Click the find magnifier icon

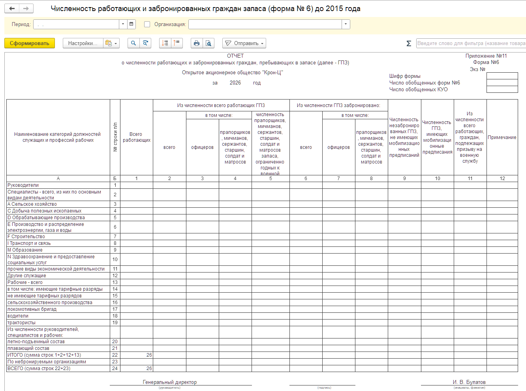[133, 43]
